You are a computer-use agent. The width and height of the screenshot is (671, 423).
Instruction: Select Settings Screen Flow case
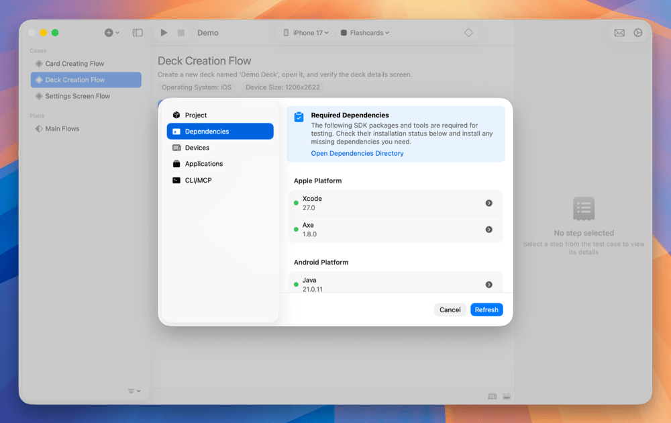click(x=86, y=96)
